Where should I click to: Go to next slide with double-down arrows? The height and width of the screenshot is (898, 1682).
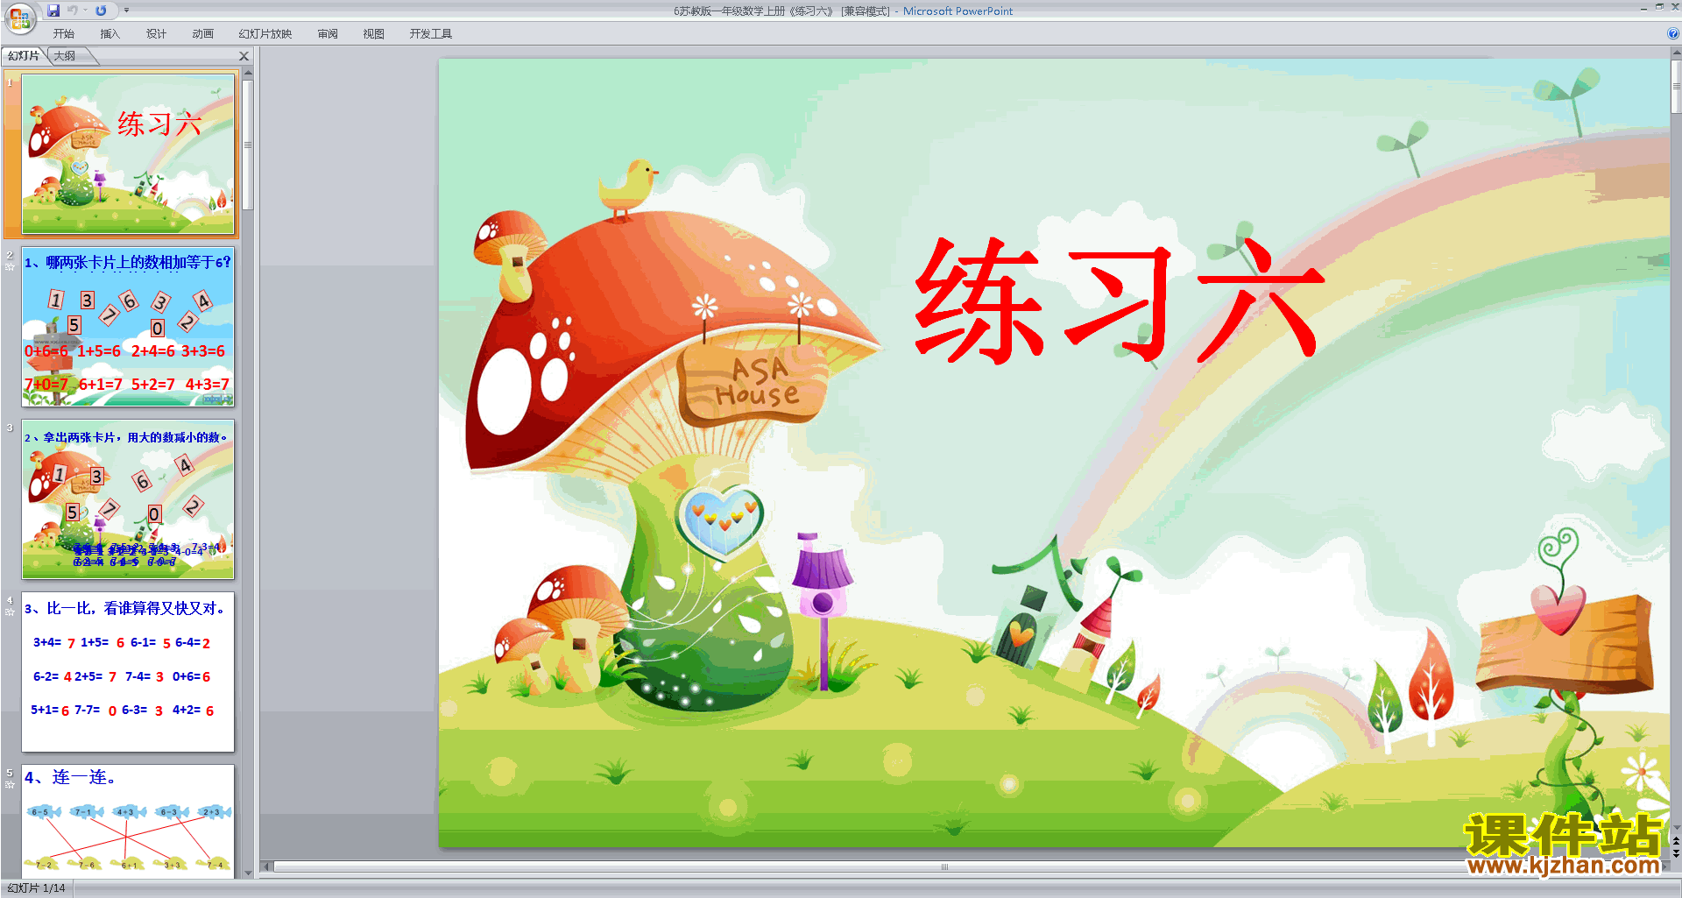[1676, 853]
